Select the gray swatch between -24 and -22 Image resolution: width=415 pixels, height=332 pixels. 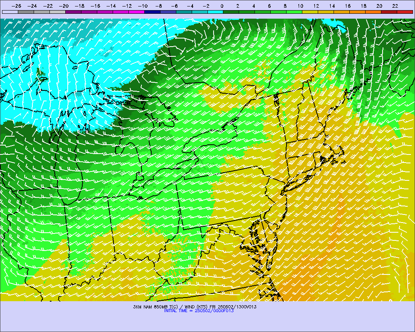pos(42,12)
